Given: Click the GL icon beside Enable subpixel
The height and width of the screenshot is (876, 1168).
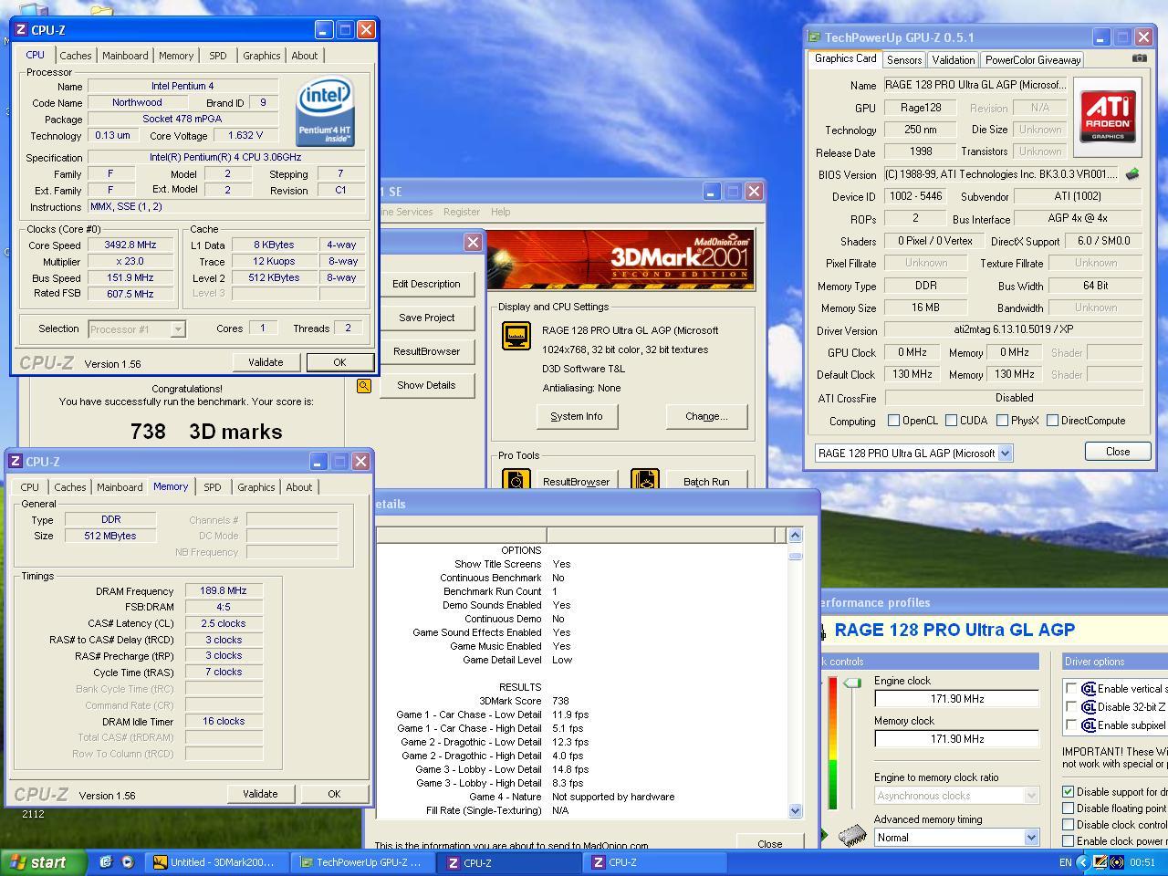Looking at the screenshot, I should [1088, 725].
